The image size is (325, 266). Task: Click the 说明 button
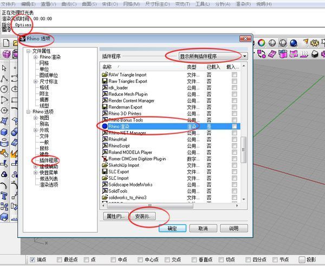click(234, 228)
